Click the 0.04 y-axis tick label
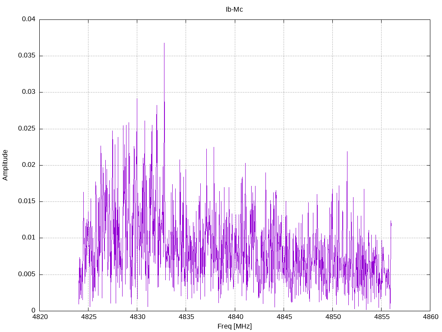Viewport: 442px width, 332px height. [29, 19]
